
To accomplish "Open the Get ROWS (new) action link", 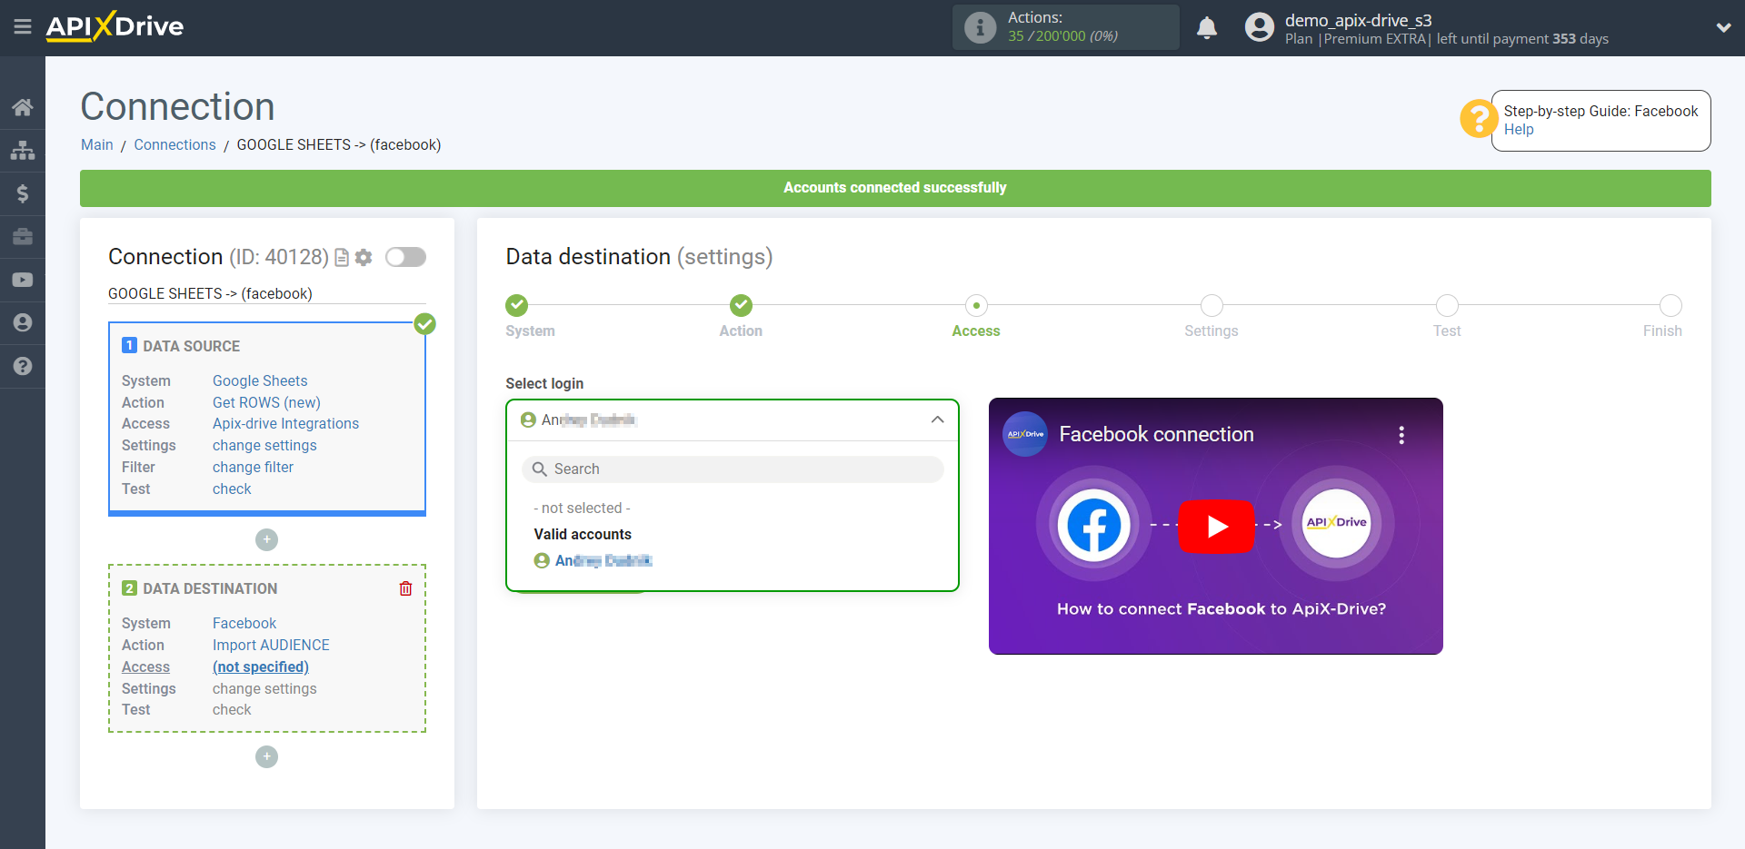I will tap(266, 403).
